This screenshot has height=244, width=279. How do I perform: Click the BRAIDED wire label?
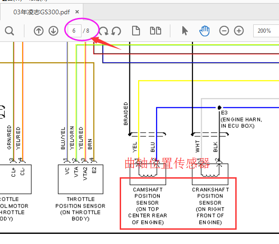(x=126, y=114)
